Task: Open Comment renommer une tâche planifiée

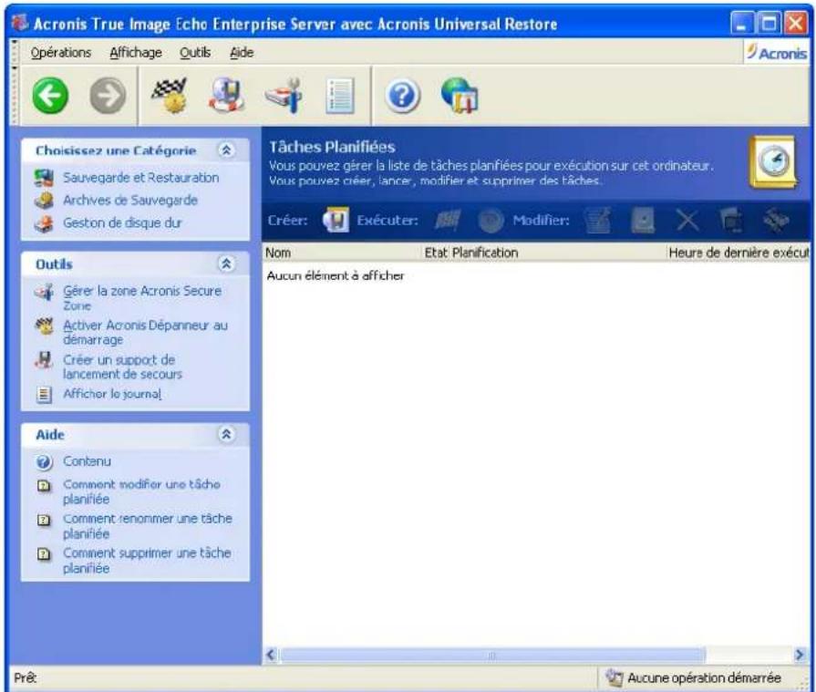Action: pyautogui.click(x=148, y=526)
